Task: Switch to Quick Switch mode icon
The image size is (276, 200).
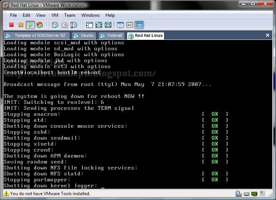Action: pyautogui.click(x=99, y=25)
